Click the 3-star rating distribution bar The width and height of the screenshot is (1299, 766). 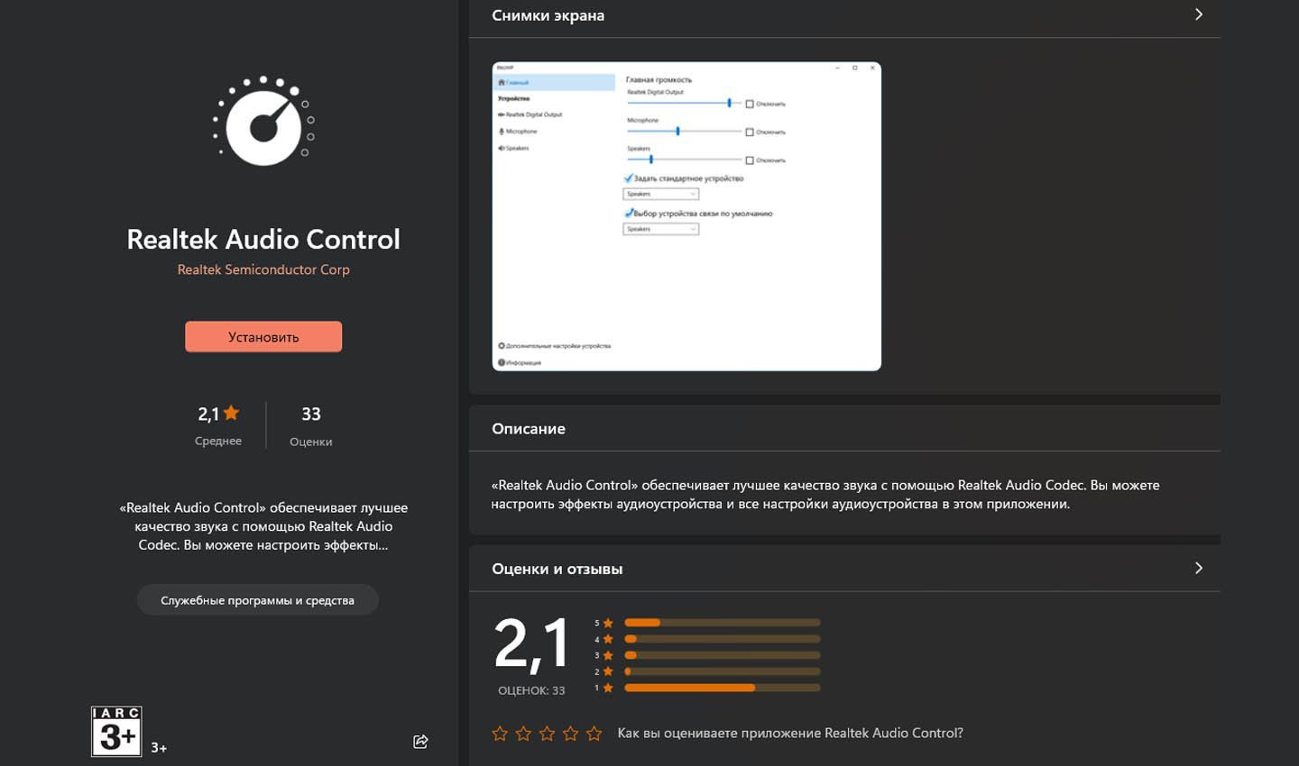tap(722, 655)
